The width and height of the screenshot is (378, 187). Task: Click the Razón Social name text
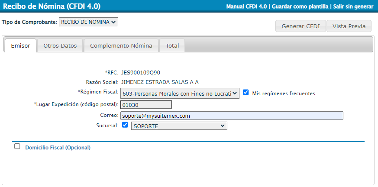click(x=159, y=82)
